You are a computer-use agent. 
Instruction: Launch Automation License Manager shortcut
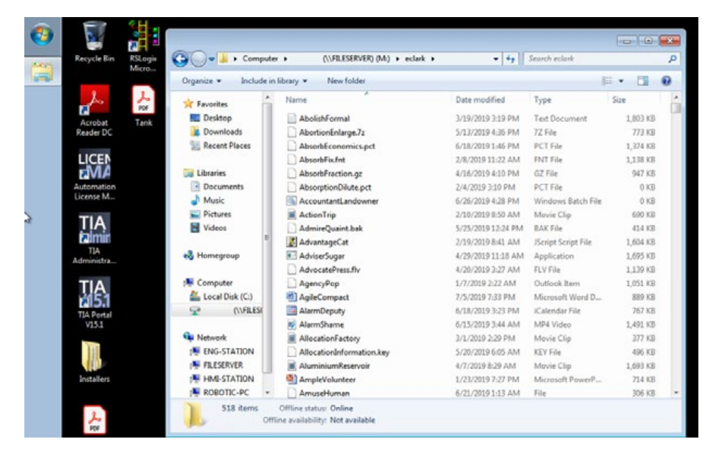point(94,175)
